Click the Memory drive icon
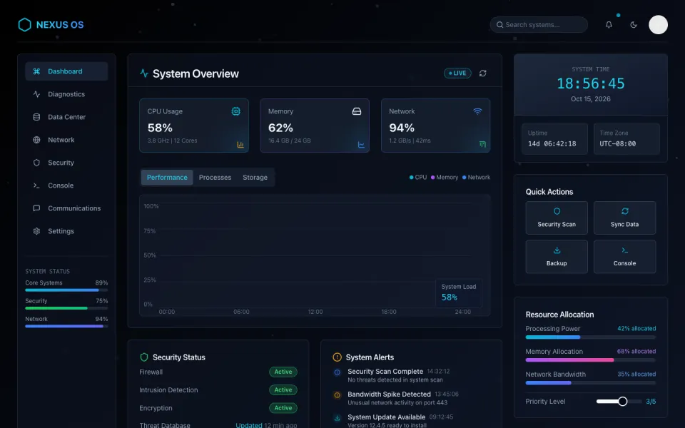The height and width of the screenshot is (428, 685). click(357, 111)
